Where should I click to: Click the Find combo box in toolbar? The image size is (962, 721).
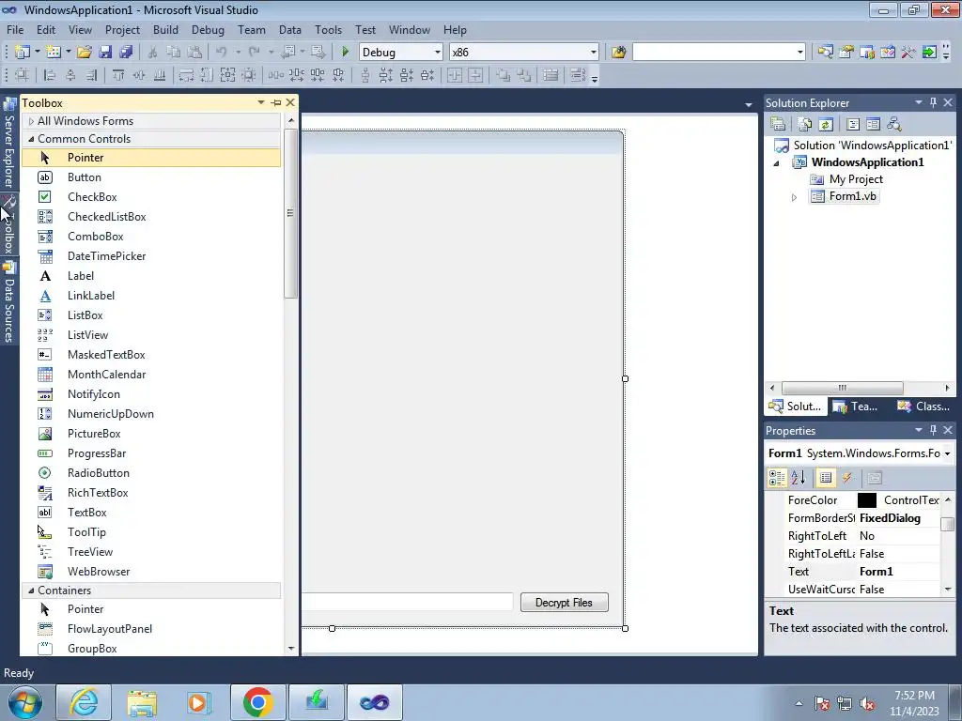point(719,53)
